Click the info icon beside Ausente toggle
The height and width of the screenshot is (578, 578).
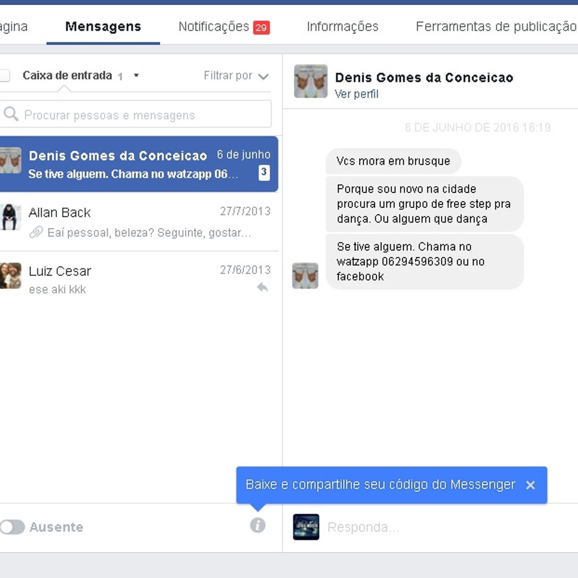258,526
